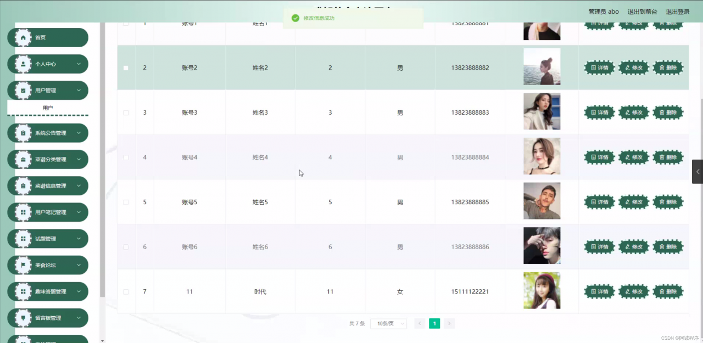Click the avatar thumbnail in row 7
This screenshot has width=703, height=343.
[542, 290]
